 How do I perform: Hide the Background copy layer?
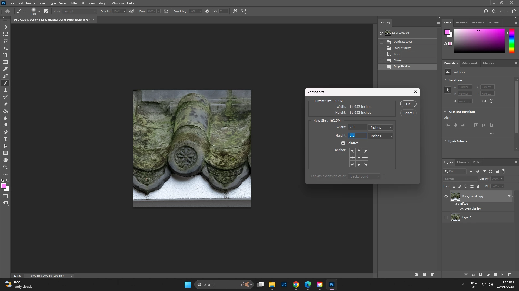[x=446, y=196]
